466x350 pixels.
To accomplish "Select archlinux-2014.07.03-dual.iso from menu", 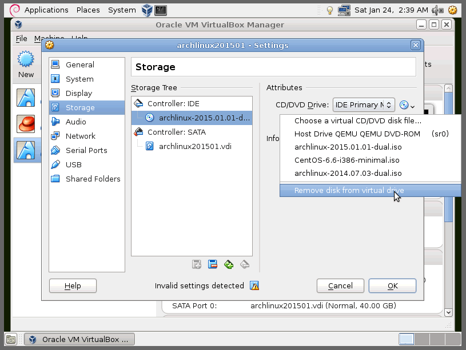I will pos(371,173).
